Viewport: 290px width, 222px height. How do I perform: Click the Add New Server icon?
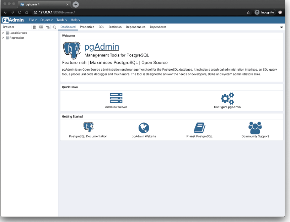point(116,98)
